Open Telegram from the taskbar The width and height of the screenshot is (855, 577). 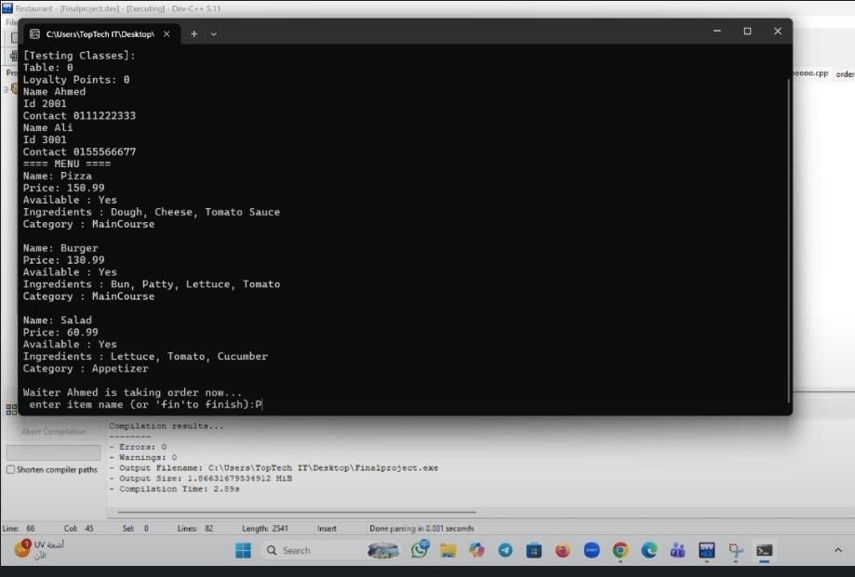click(x=505, y=550)
